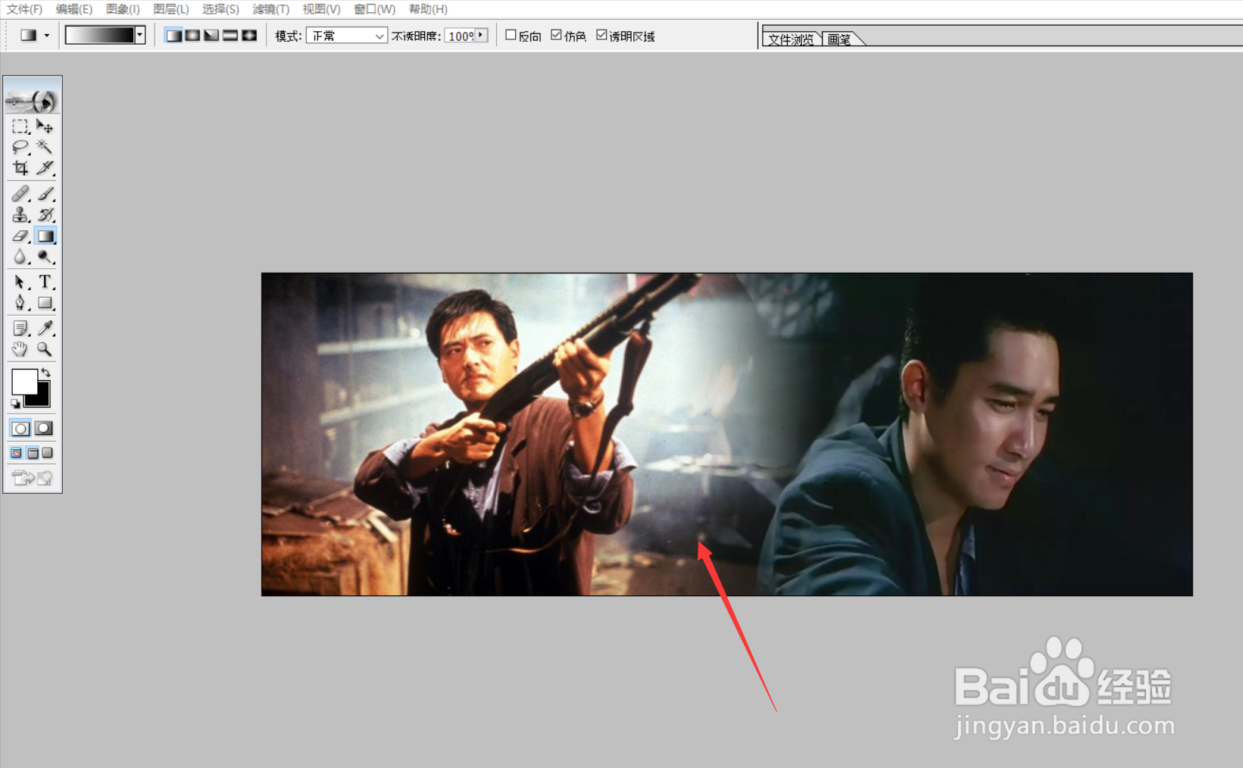1243x768 pixels.
Task: Open the 编辑(E) menu
Action: click(x=73, y=9)
